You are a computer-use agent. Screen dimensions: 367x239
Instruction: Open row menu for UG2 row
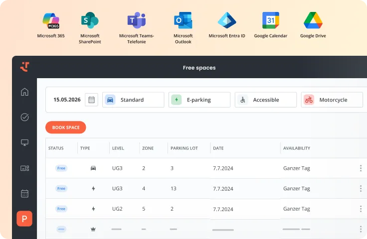pos(361,209)
